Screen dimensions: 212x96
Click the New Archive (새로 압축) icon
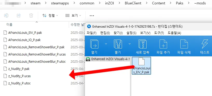coord(142,44)
